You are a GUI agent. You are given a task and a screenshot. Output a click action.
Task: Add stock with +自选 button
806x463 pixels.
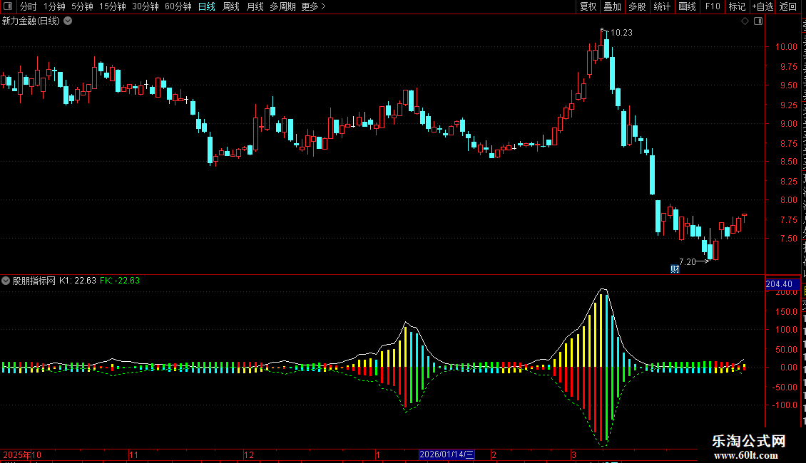pyautogui.click(x=762, y=6)
